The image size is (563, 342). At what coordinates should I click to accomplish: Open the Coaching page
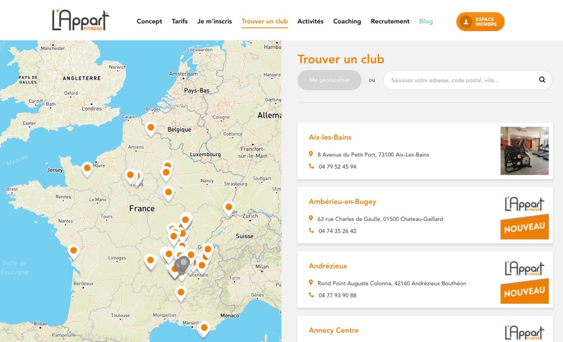point(347,21)
